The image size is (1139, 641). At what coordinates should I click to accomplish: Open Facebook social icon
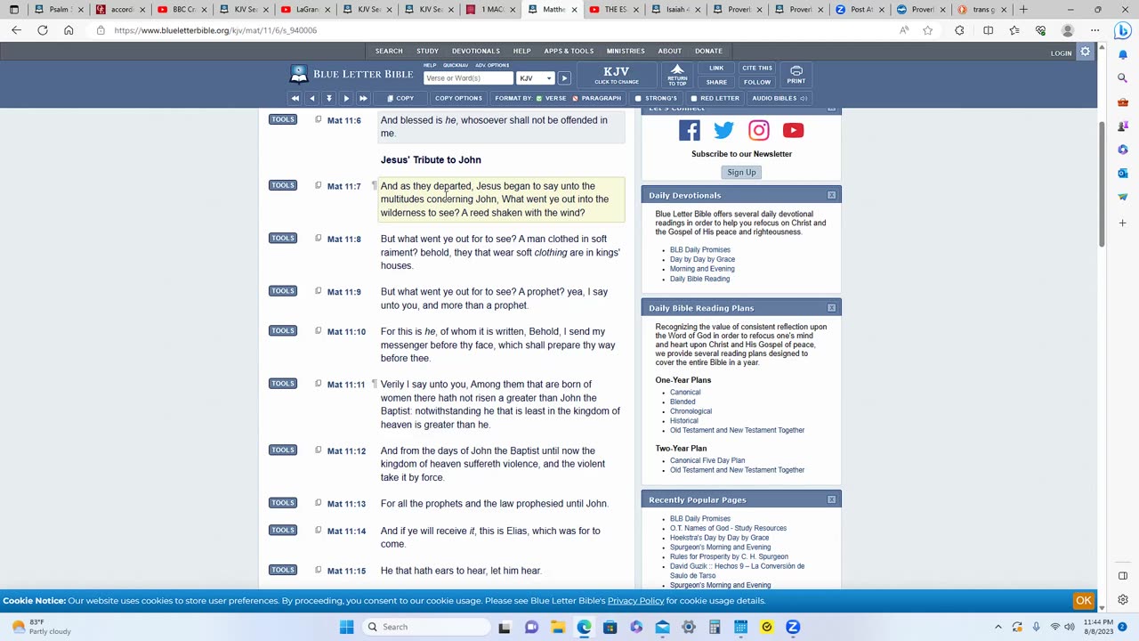pos(690,131)
